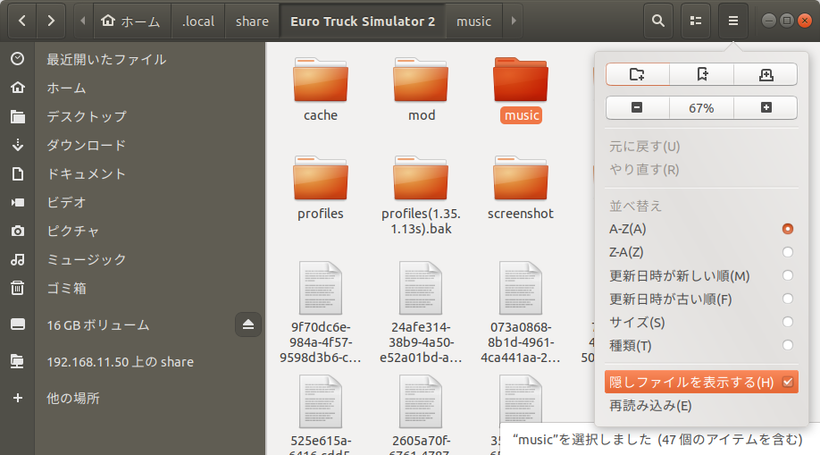The width and height of the screenshot is (820, 455).
Task: Go forward with the right arrow button
Action: click(51, 21)
